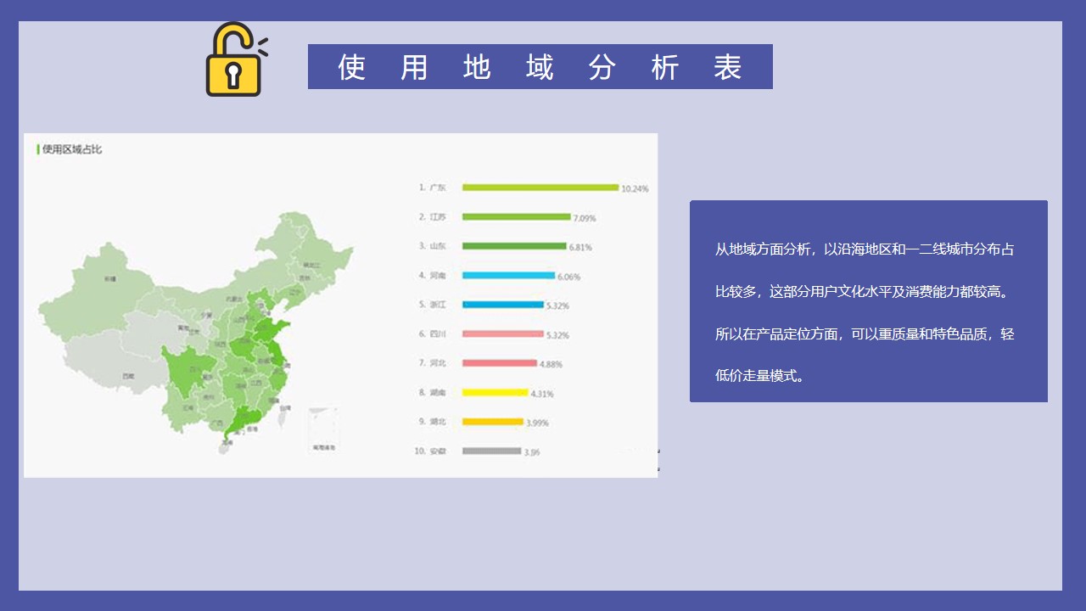Click the blue 浙江 bar

click(503, 305)
